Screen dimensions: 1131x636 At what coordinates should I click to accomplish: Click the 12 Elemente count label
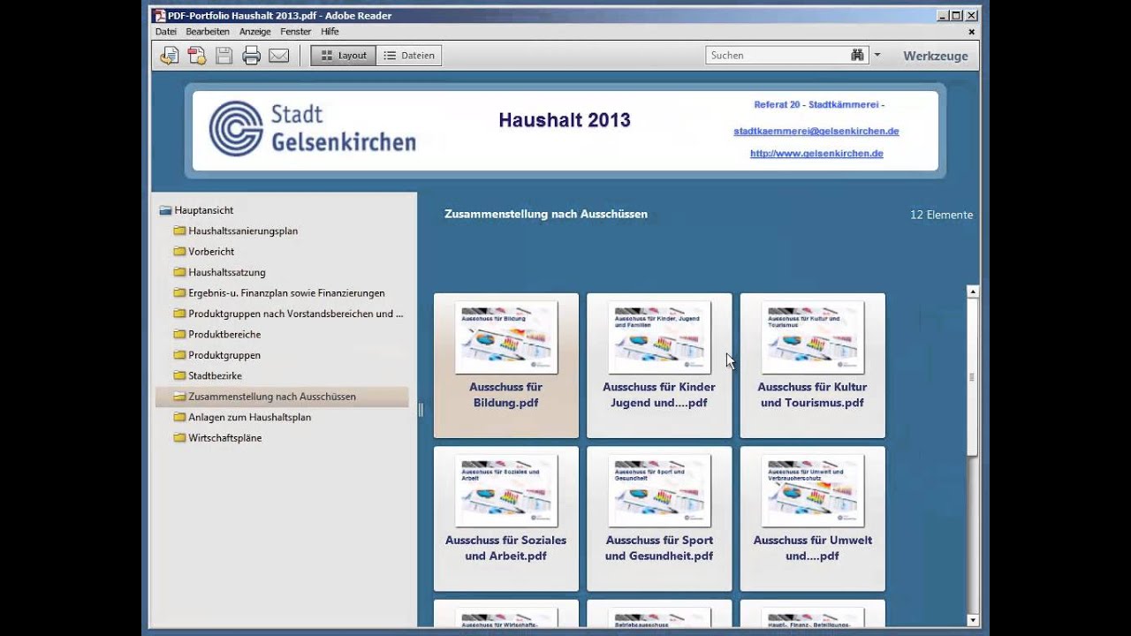tap(941, 215)
